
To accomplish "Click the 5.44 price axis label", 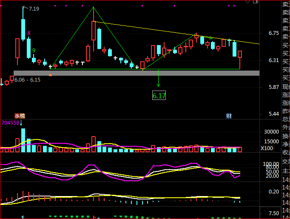I will pyautogui.click(x=274, y=114).
